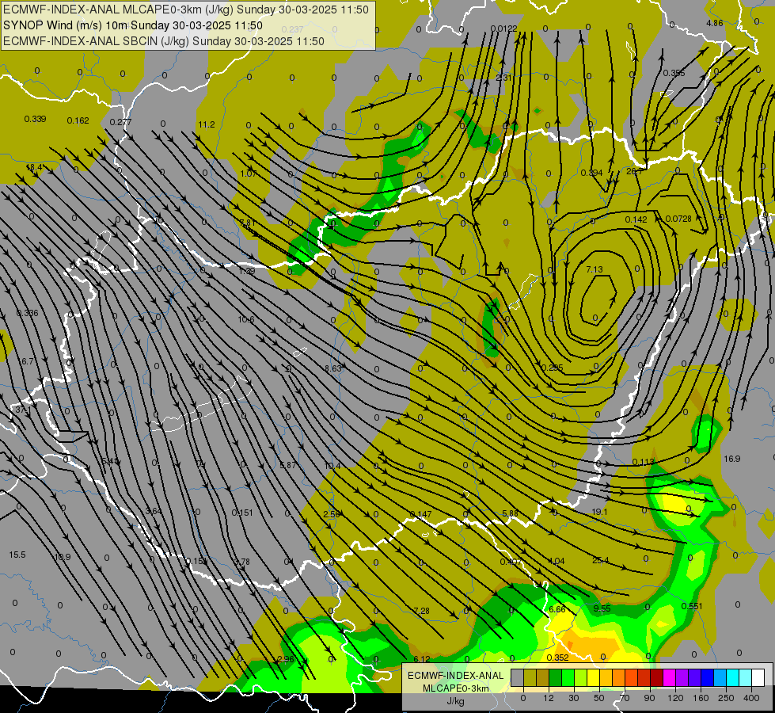
Task: Click the legend scale value 50
Action: (x=599, y=698)
